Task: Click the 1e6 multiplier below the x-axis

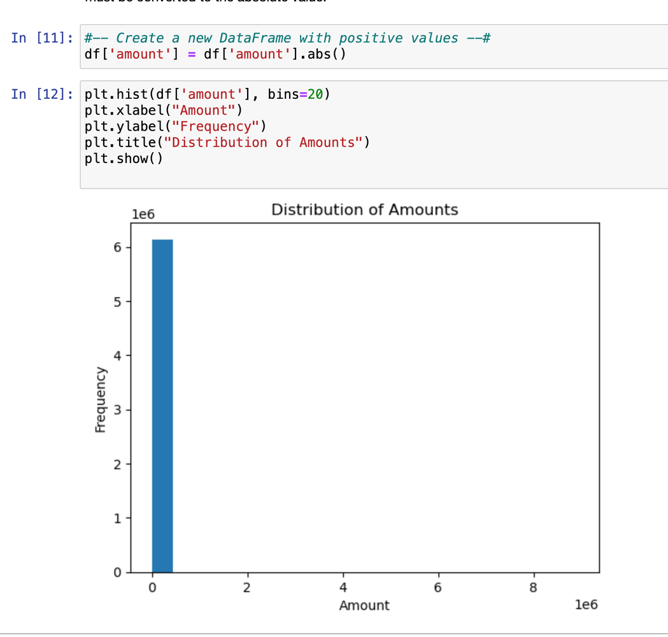Action: tap(586, 605)
